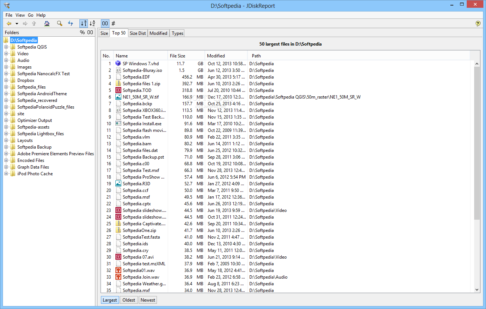Click the Softpedia 07.avi video icon
The image size is (486, 309).
click(118, 257)
